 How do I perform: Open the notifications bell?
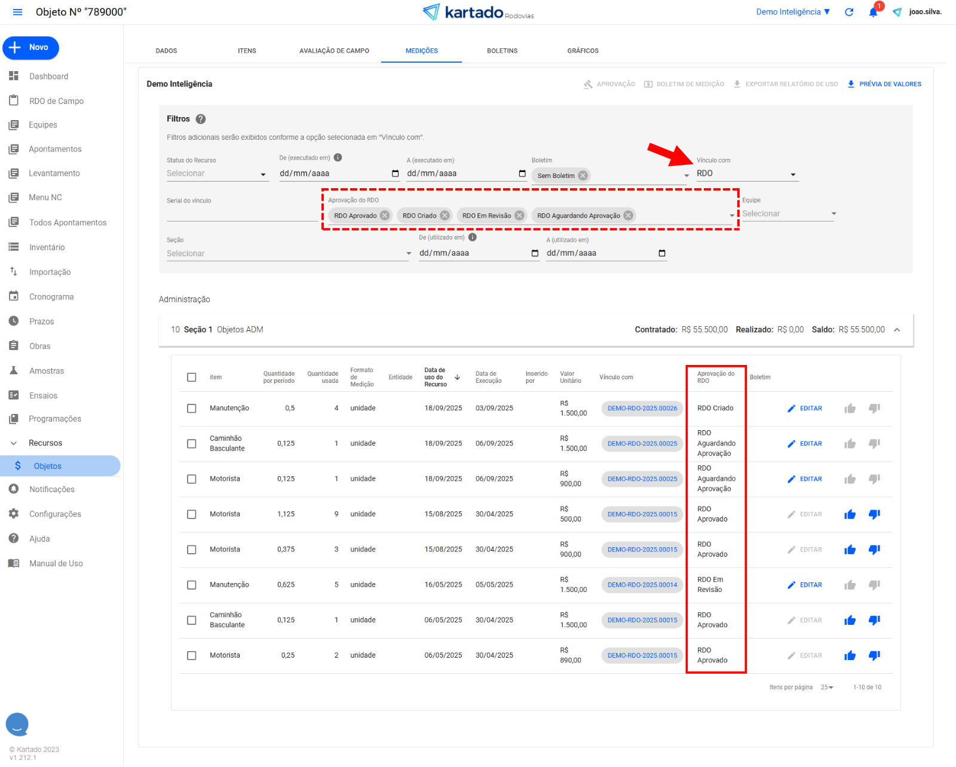pyautogui.click(x=873, y=13)
